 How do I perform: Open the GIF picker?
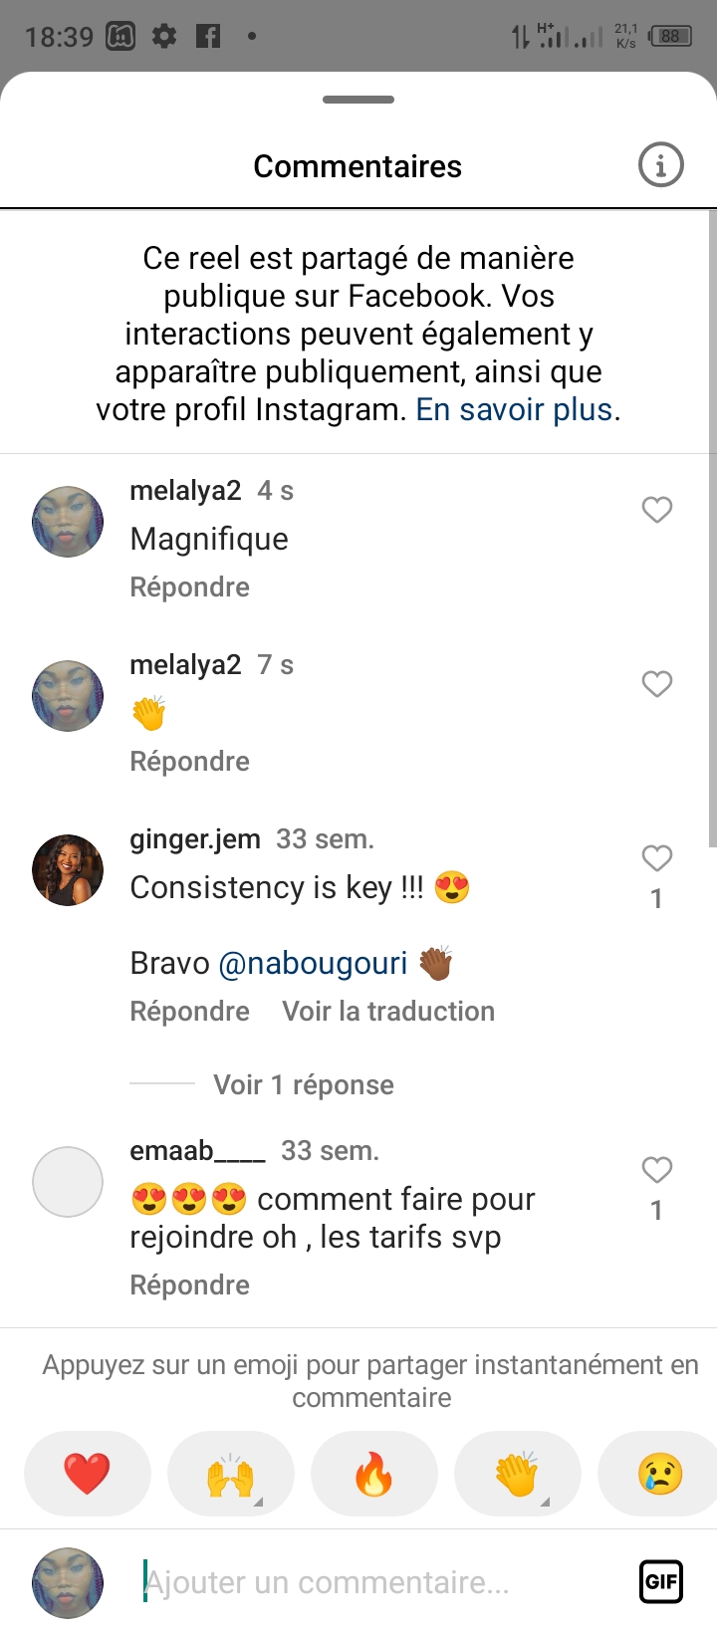(661, 1581)
